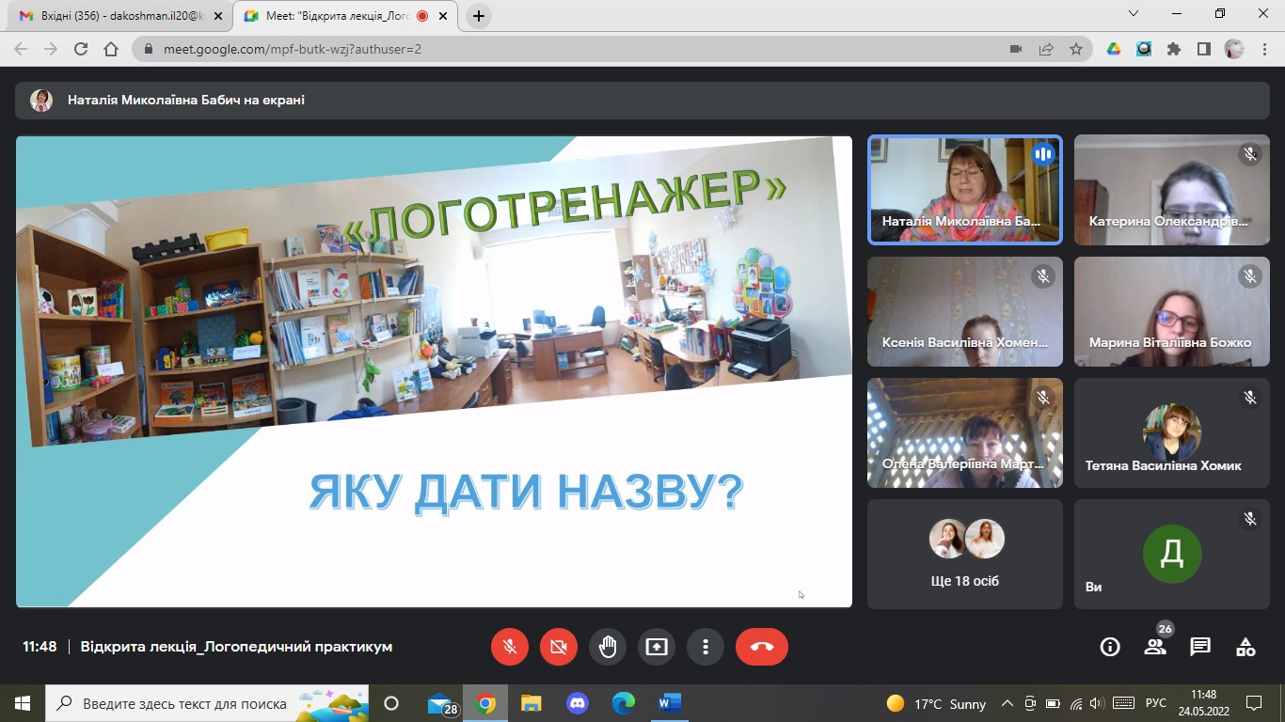This screenshot has height=722, width=1285.
Task: Show the participants list icon
Action: point(1155,647)
